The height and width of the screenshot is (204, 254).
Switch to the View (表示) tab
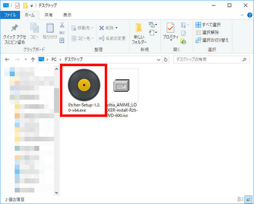[x=67, y=15]
